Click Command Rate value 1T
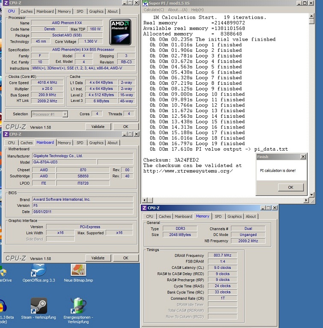Screen dimensions: 323x328 click(x=222, y=298)
